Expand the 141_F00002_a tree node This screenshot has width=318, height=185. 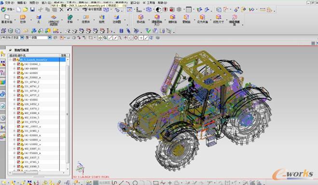[x=14, y=77]
